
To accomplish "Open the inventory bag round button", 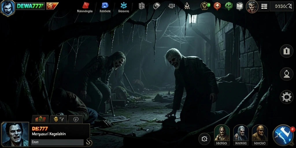I will coord(286,51).
